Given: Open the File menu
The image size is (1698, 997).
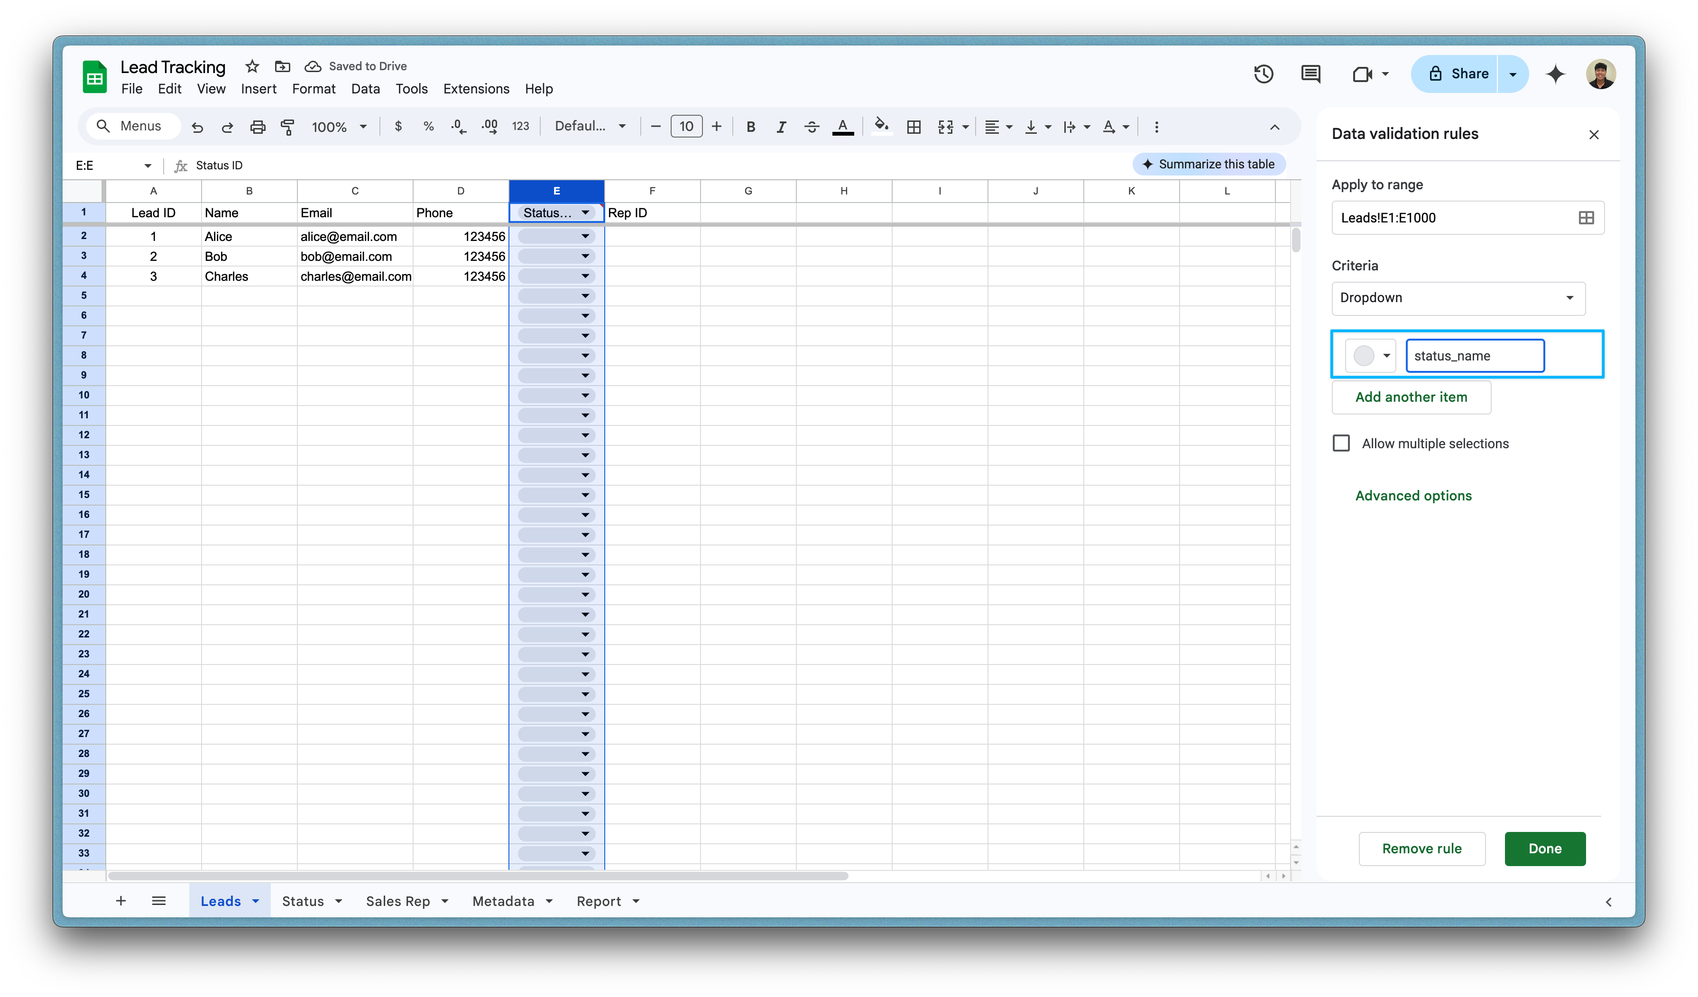Looking at the screenshot, I should tap(131, 89).
